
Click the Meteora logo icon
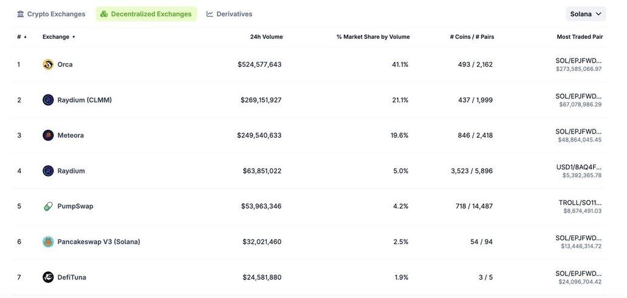click(48, 135)
